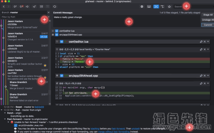The image size is (214, 133).
Task: Open the @@ -15,4 +15,5 @@ hunk dropdown arrow
Action: point(208,83)
